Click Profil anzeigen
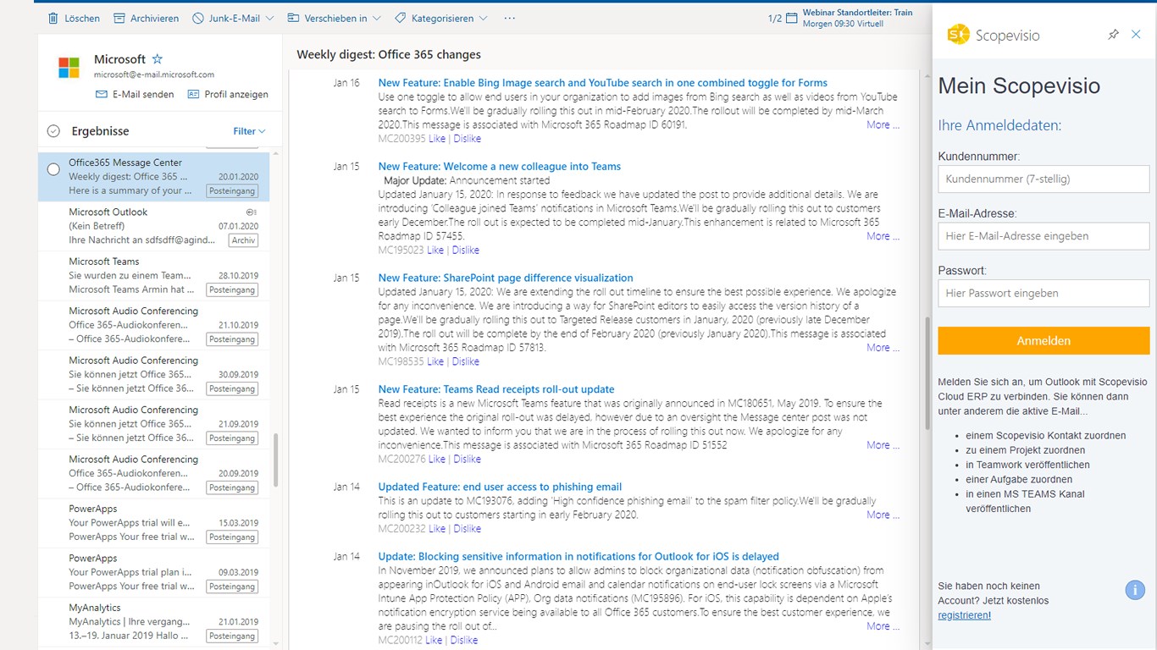Viewport: 1157px width, 650px height. click(x=236, y=95)
